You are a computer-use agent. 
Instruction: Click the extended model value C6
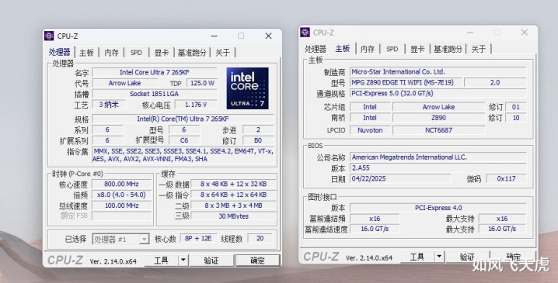click(184, 140)
